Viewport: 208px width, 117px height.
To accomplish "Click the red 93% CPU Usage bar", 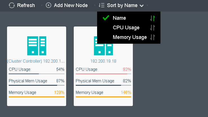I will [x=103, y=74].
